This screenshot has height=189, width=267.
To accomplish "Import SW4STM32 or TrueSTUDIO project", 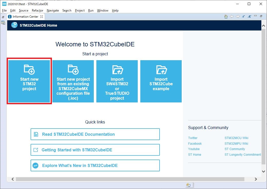I will coord(117,81).
